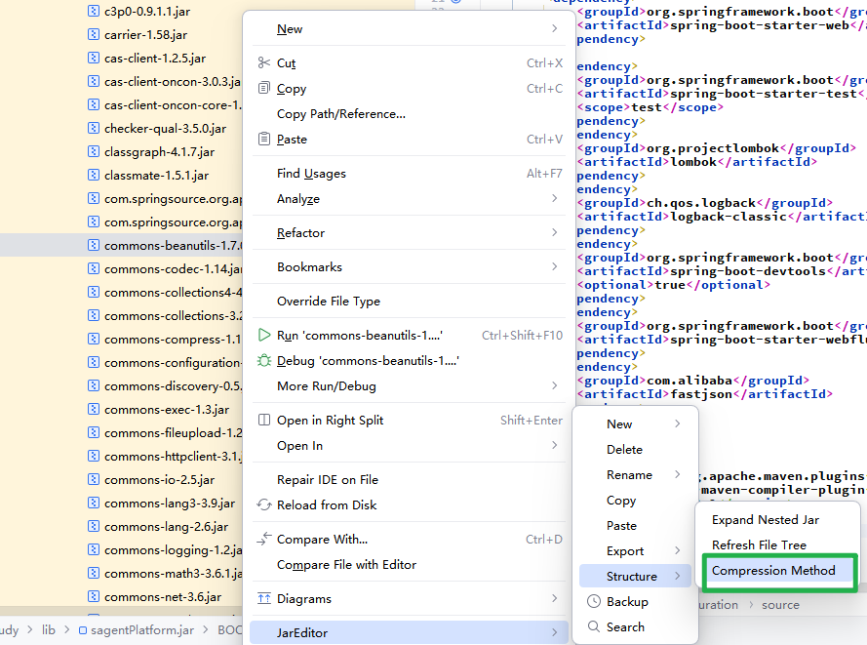The image size is (867, 645).
Task: Click the jar icon beside commons-codec-1.14.jar
Action: click(x=94, y=269)
